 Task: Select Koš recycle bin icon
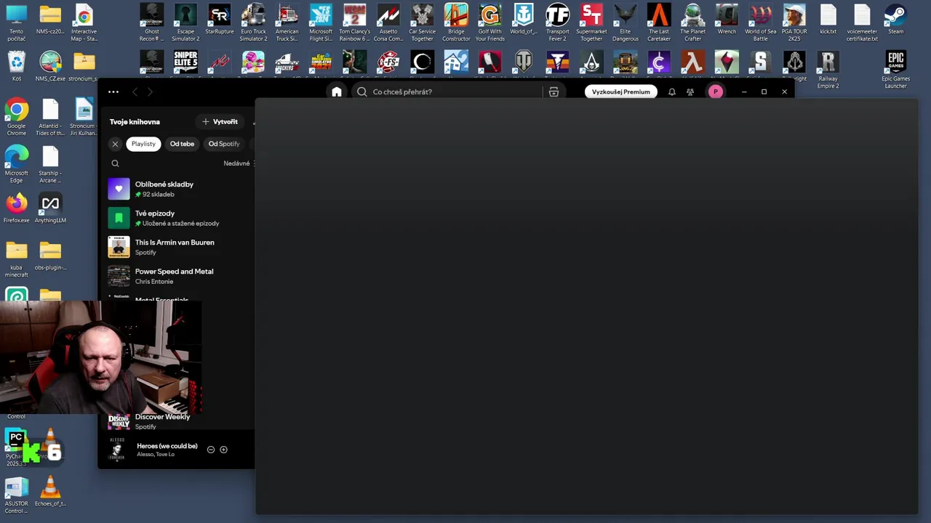(x=17, y=66)
